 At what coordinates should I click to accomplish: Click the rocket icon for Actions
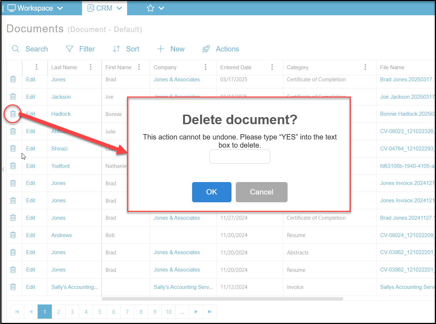tap(206, 49)
